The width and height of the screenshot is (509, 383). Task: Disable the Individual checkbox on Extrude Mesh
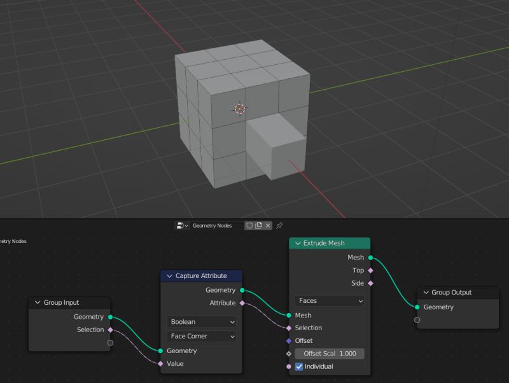[x=298, y=366]
